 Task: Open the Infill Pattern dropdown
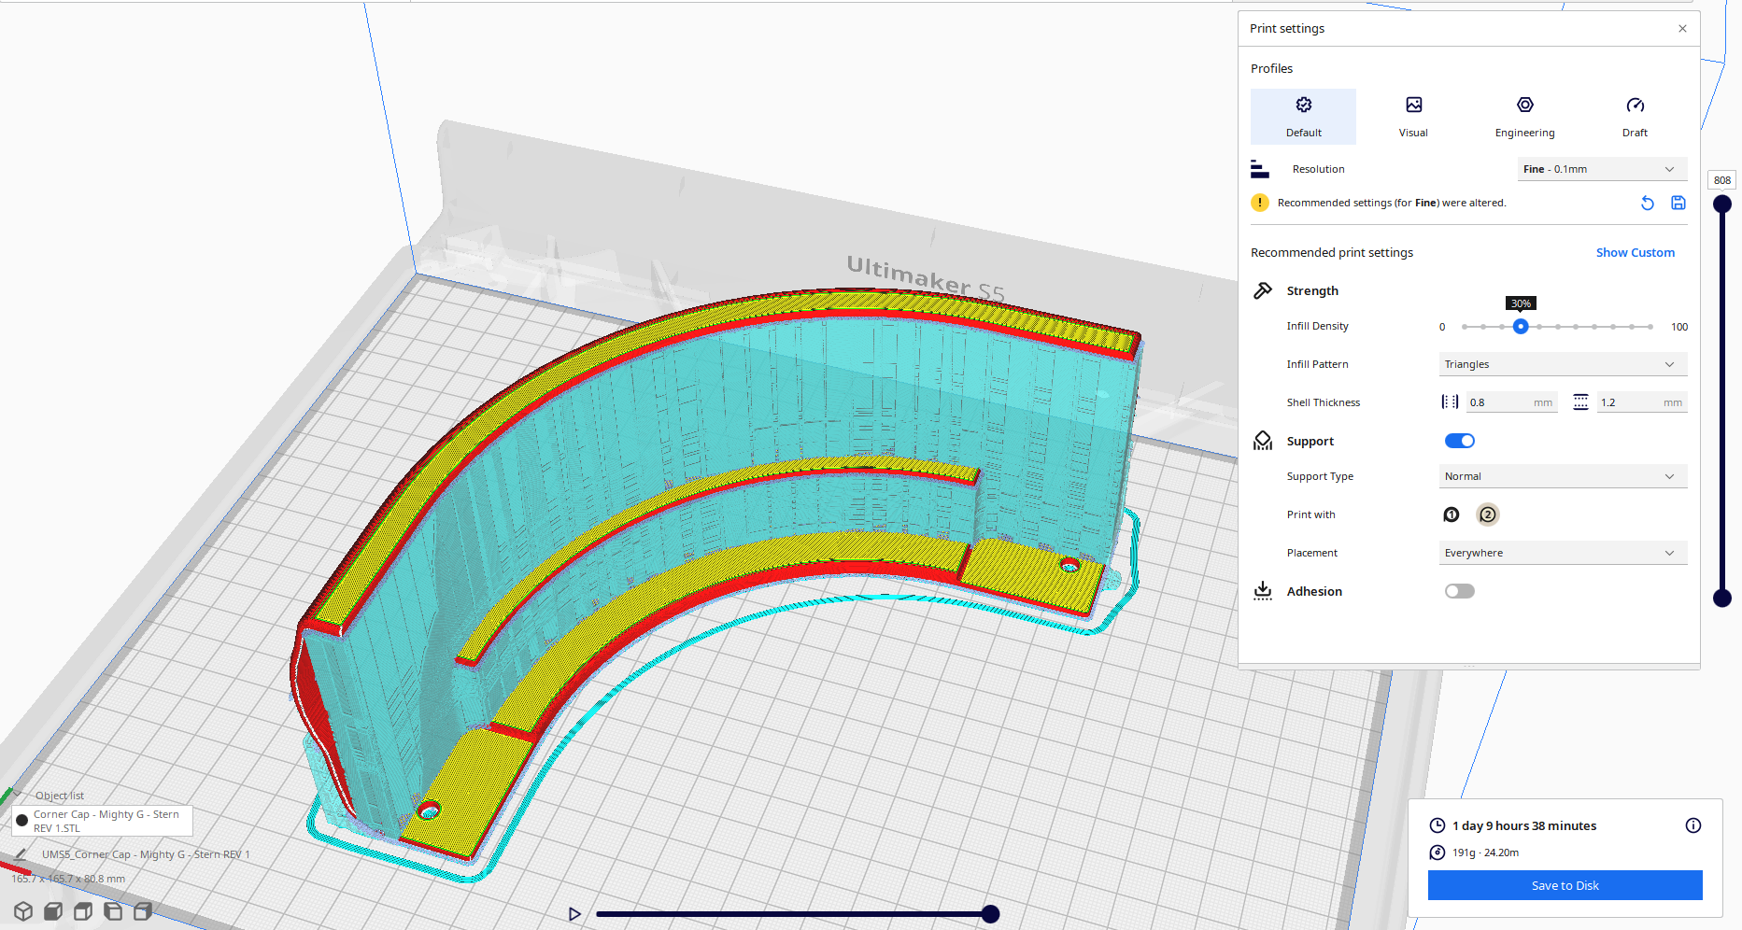[1562, 364]
